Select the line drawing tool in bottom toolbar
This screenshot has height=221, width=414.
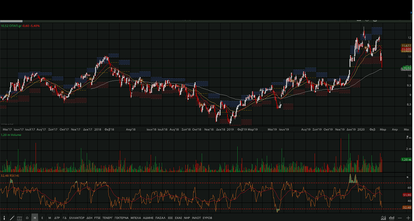12,218
